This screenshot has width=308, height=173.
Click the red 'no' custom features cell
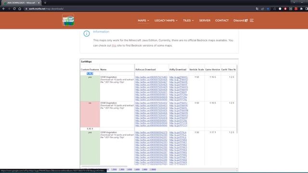pos(90,114)
